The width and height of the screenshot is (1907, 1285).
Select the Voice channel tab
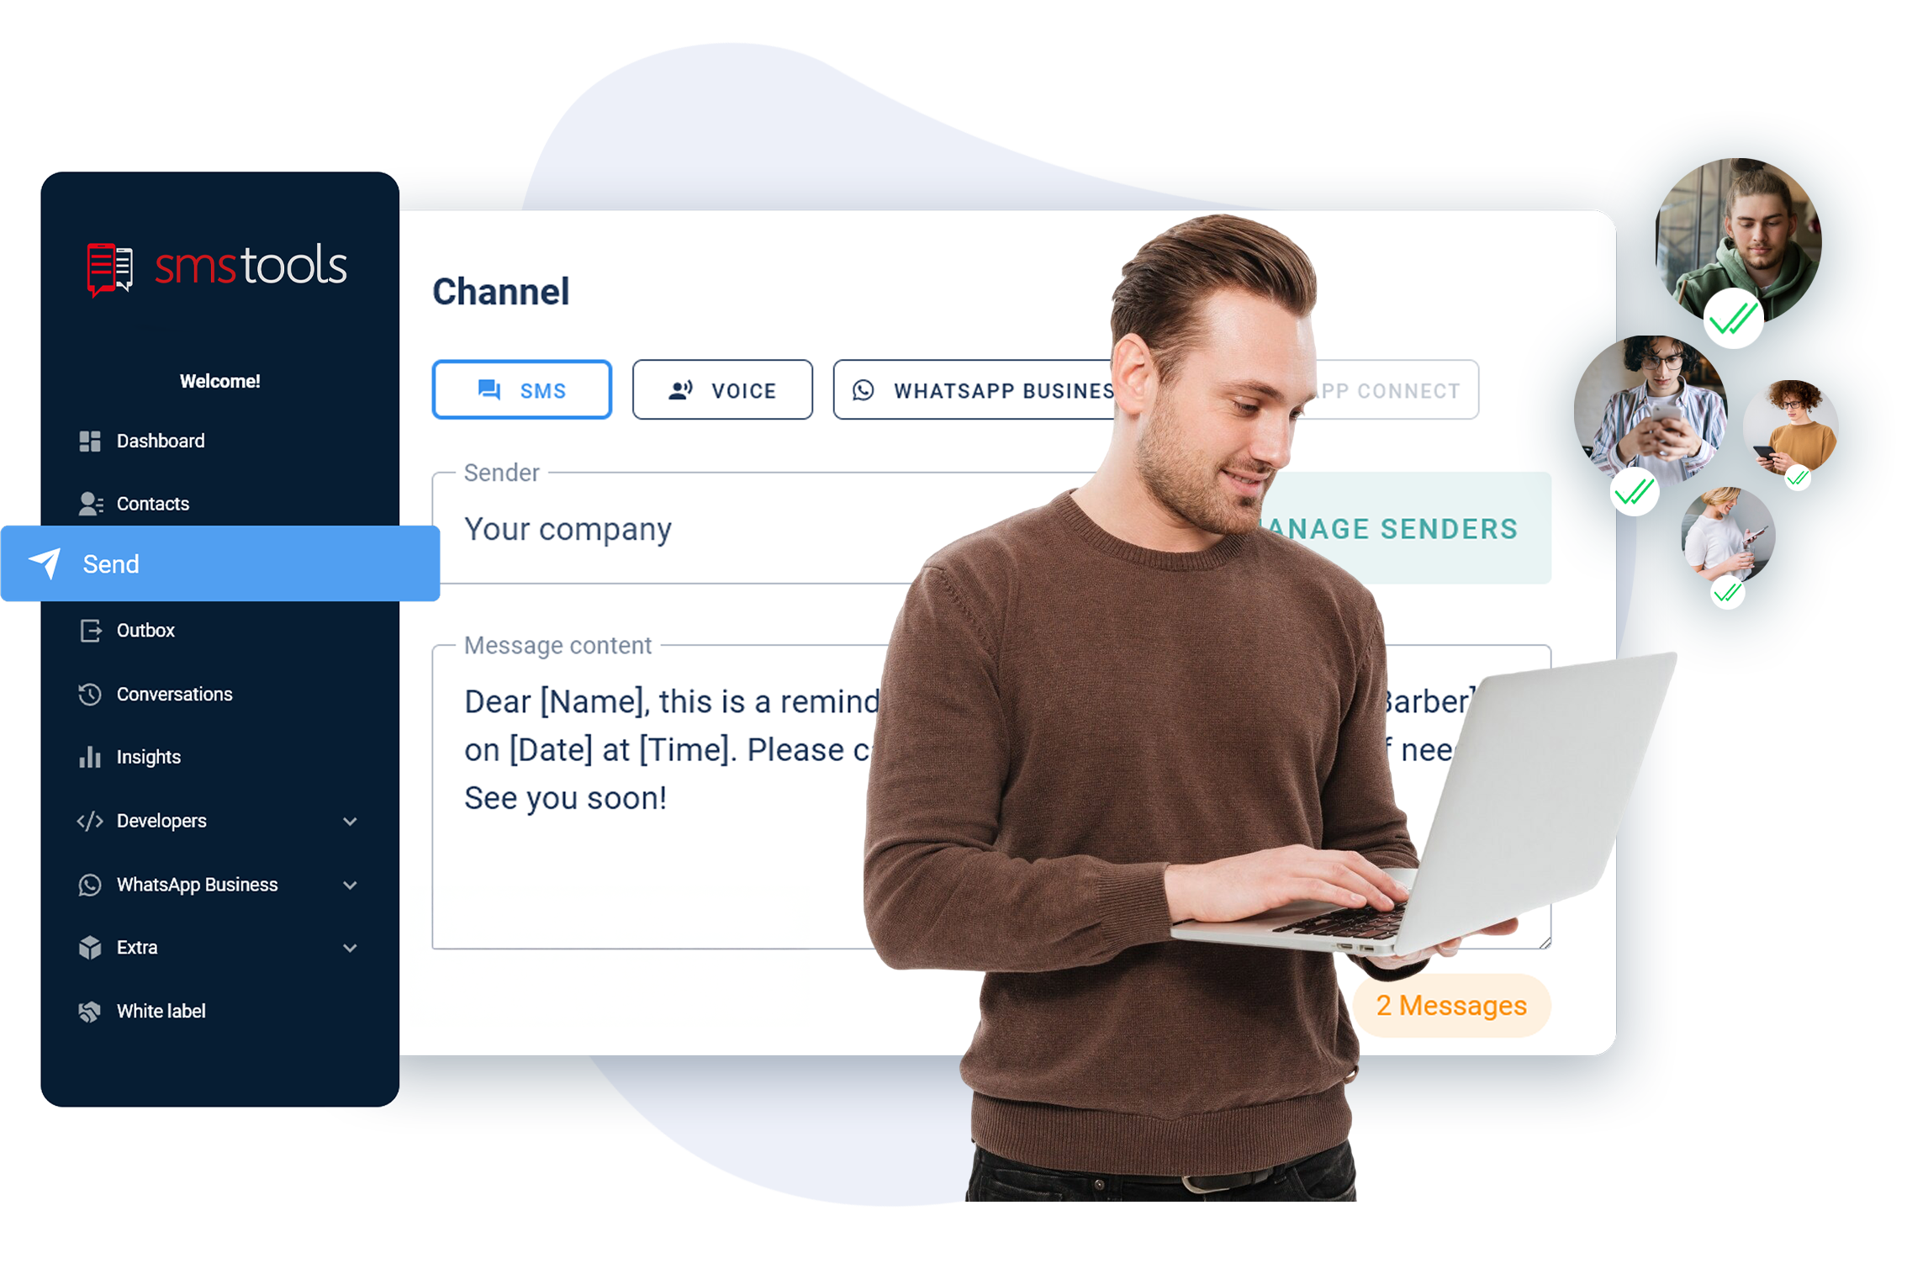tap(721, 389)
